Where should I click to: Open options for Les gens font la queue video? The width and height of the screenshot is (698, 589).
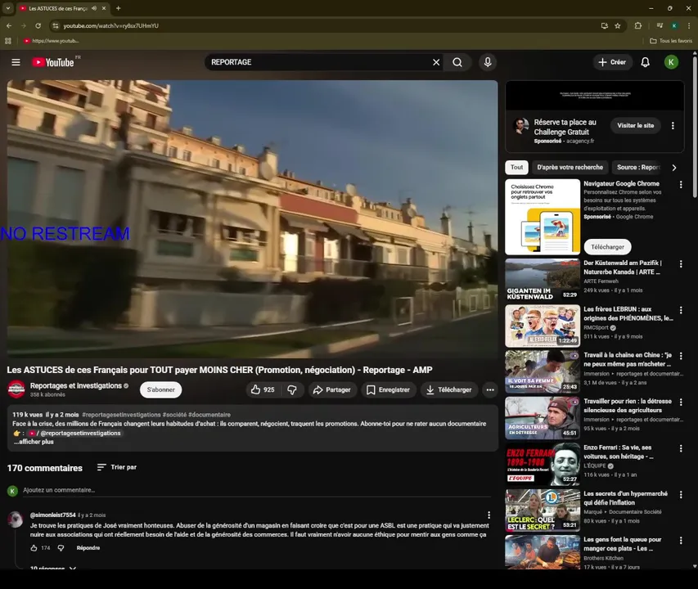[681, 541]
